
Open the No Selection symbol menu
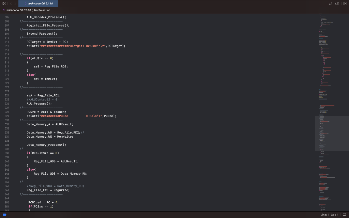42,10
